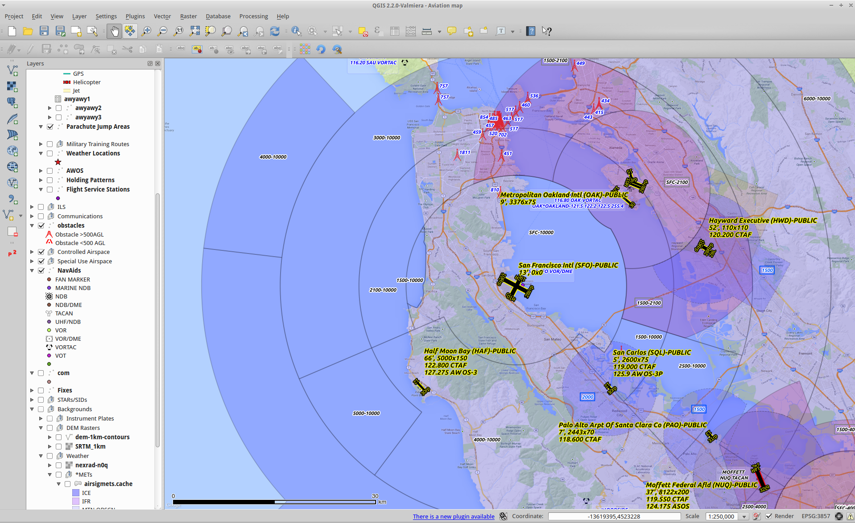Select the Zoom Out magnifier
Viewport: 855px width, 523px height.
(x=162, y=31)
